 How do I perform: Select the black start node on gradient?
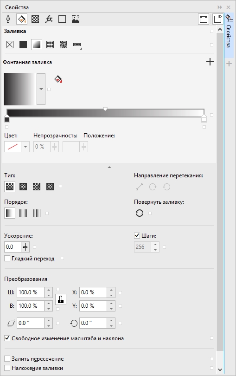[x=7, y=118]
